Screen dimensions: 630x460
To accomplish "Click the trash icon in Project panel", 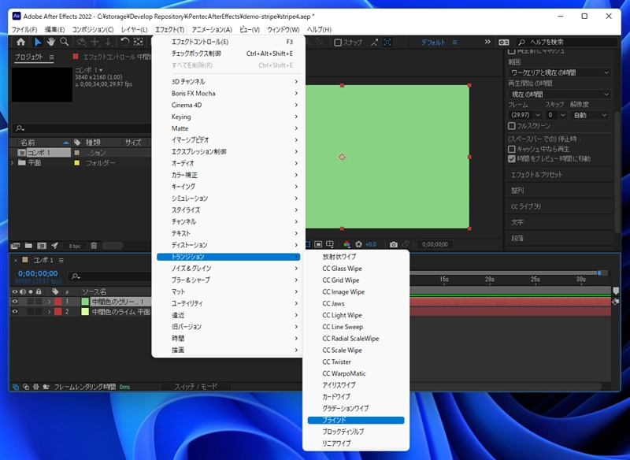I will (x=94, y=246).
